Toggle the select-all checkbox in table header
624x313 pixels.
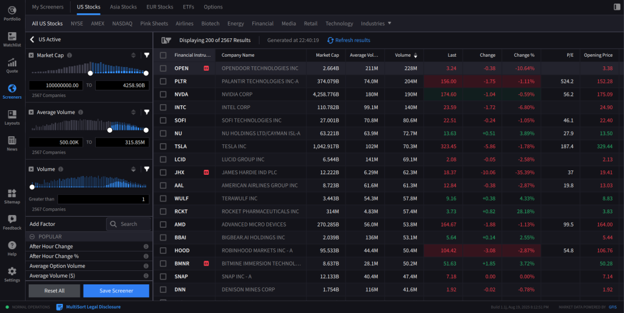(x=163, y=55)
